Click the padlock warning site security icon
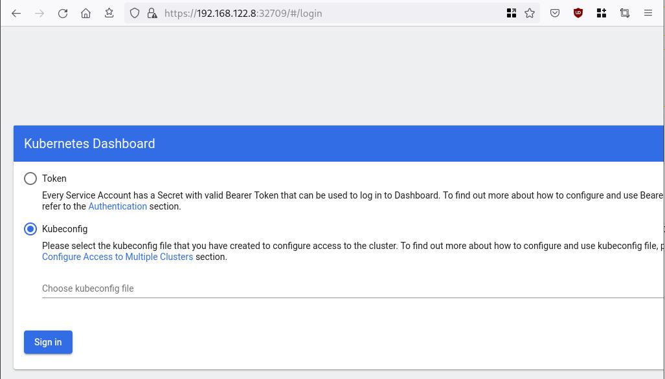 [x=152, y=13]
